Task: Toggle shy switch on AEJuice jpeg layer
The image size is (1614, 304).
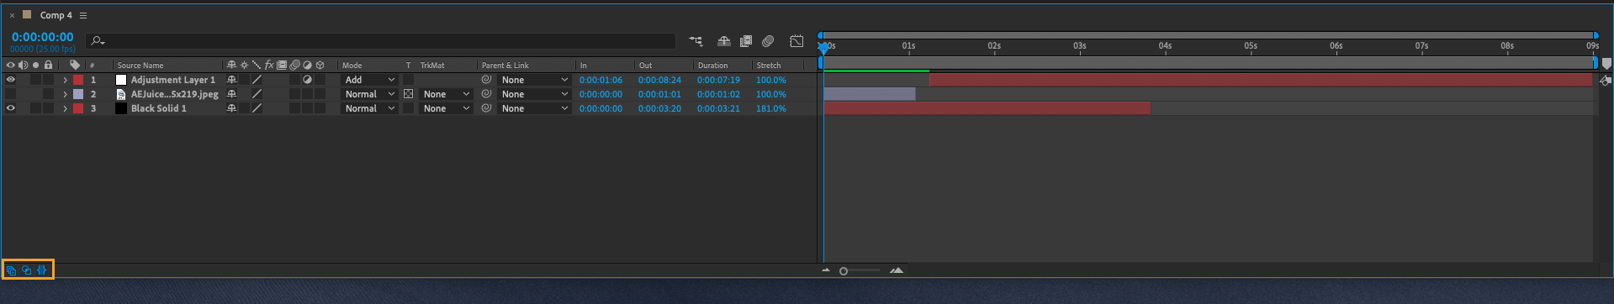Action: 231,94
